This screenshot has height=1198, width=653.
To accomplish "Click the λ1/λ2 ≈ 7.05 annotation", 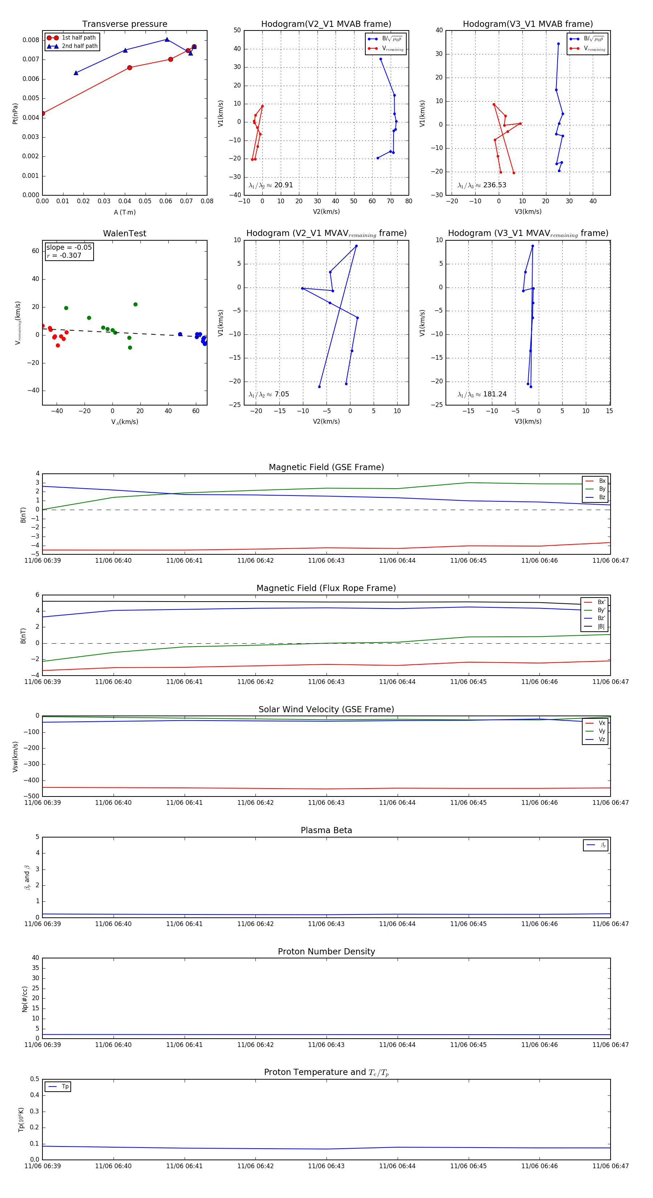I will (x=268, y=394).
